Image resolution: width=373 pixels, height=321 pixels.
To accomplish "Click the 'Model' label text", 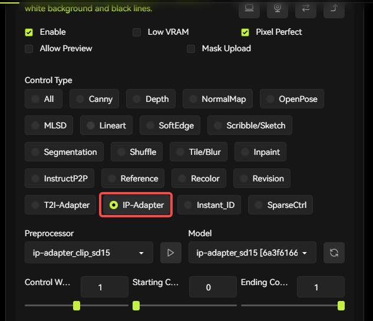I will coord(200,233).
